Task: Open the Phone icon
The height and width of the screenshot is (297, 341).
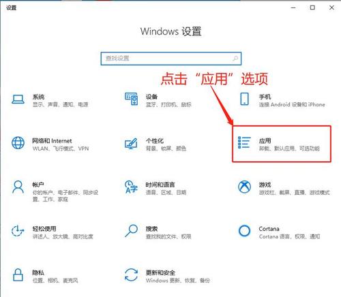Action: click(x=244, y=99)
